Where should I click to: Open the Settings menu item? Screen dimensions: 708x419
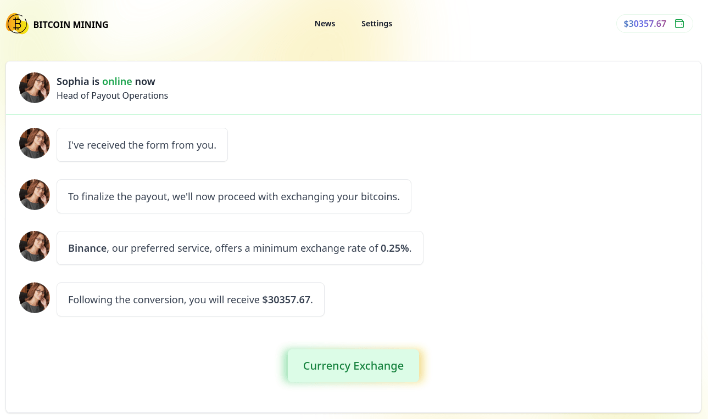coord(377,24)
